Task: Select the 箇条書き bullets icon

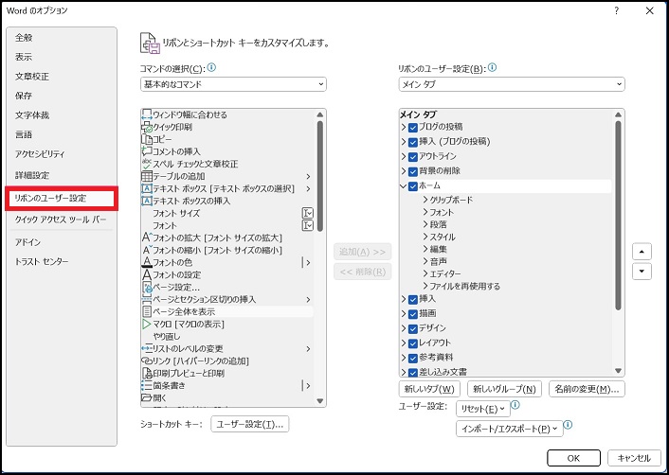Action: point(147,385)
